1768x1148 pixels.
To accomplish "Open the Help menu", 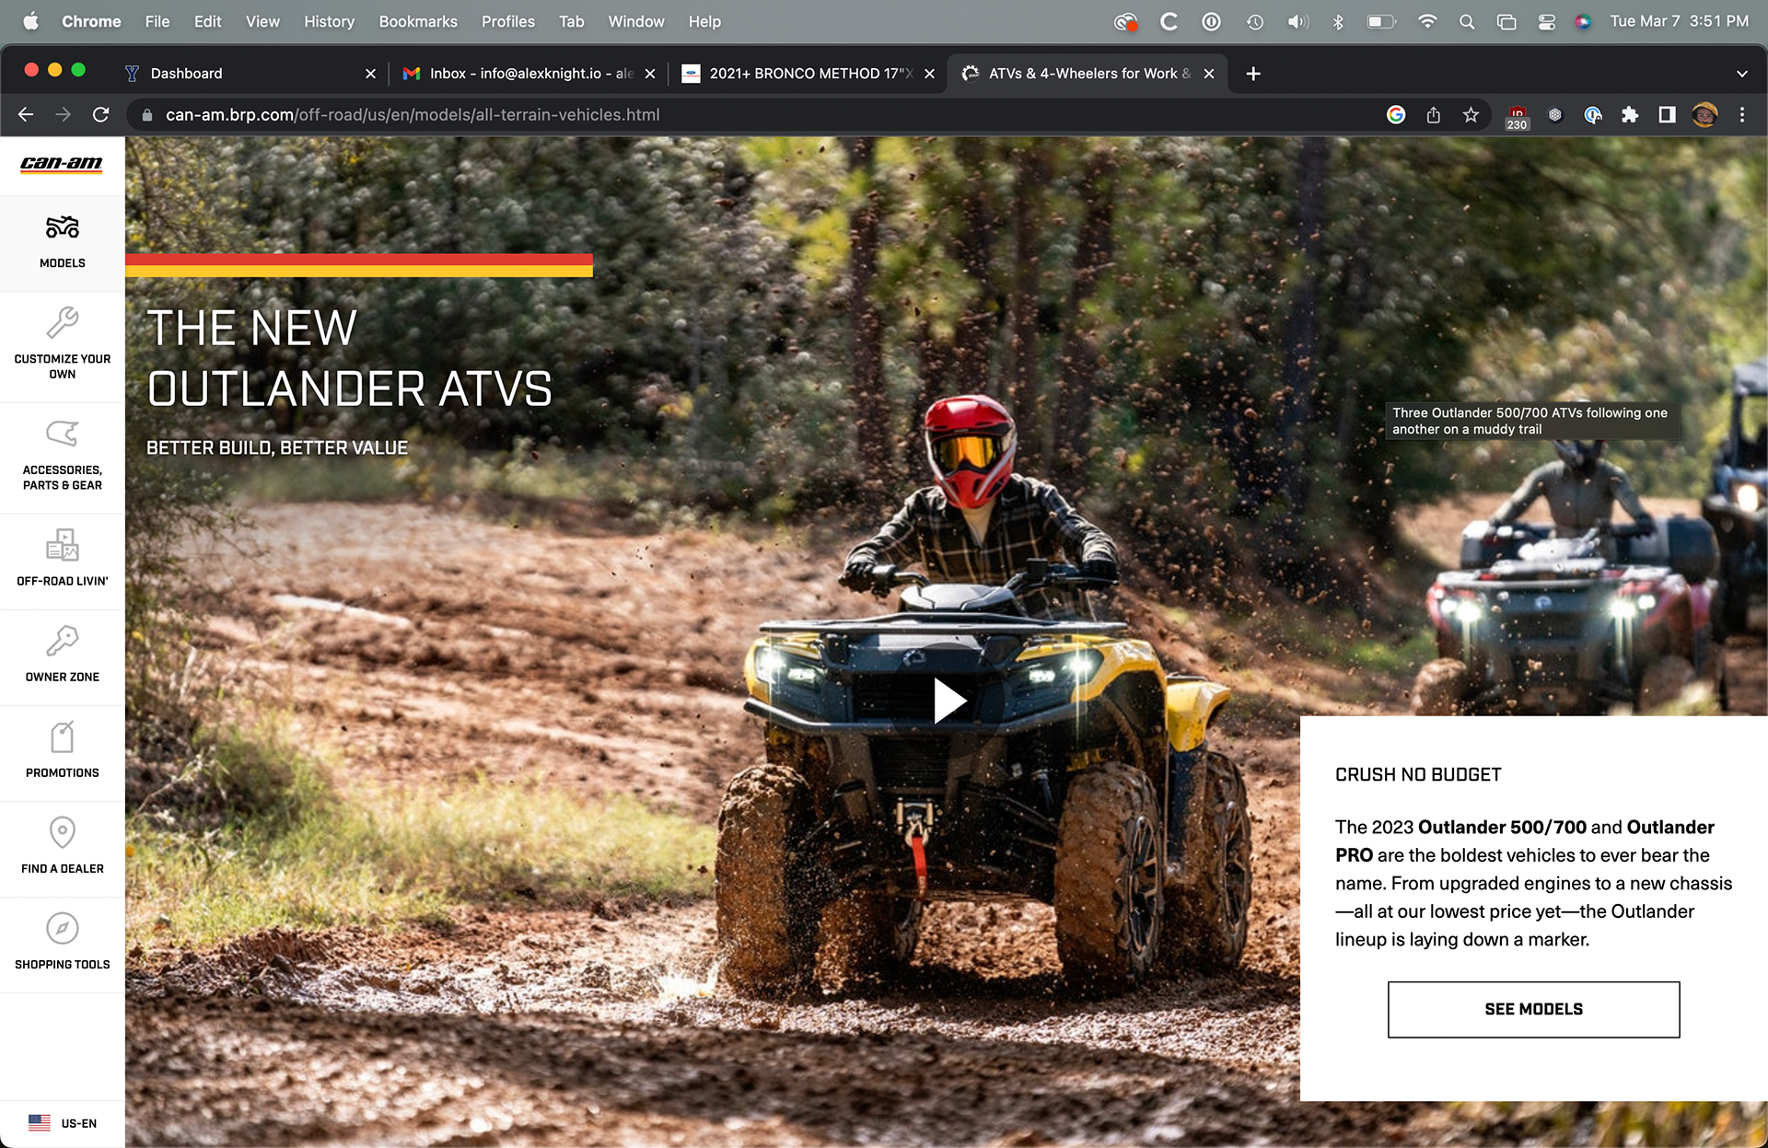I will (x=704, y=21).
